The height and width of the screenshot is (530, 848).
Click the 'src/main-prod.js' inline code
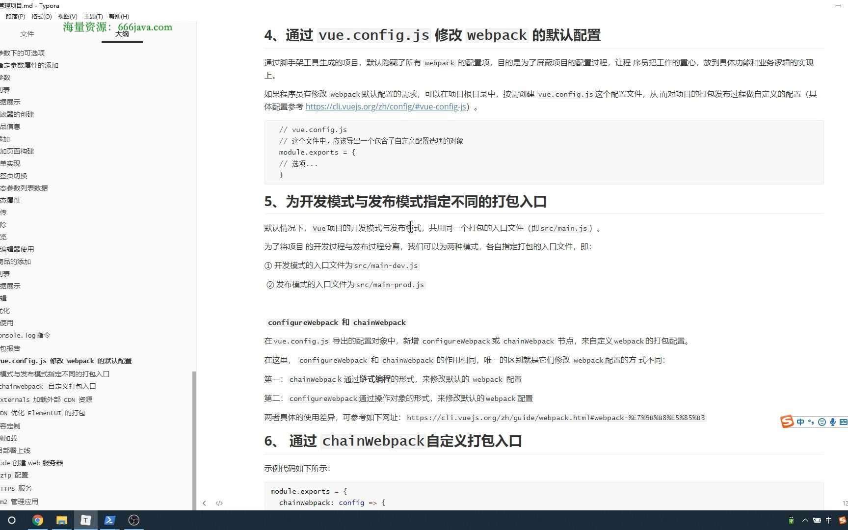pyautogui.click(x=390, y=285)
